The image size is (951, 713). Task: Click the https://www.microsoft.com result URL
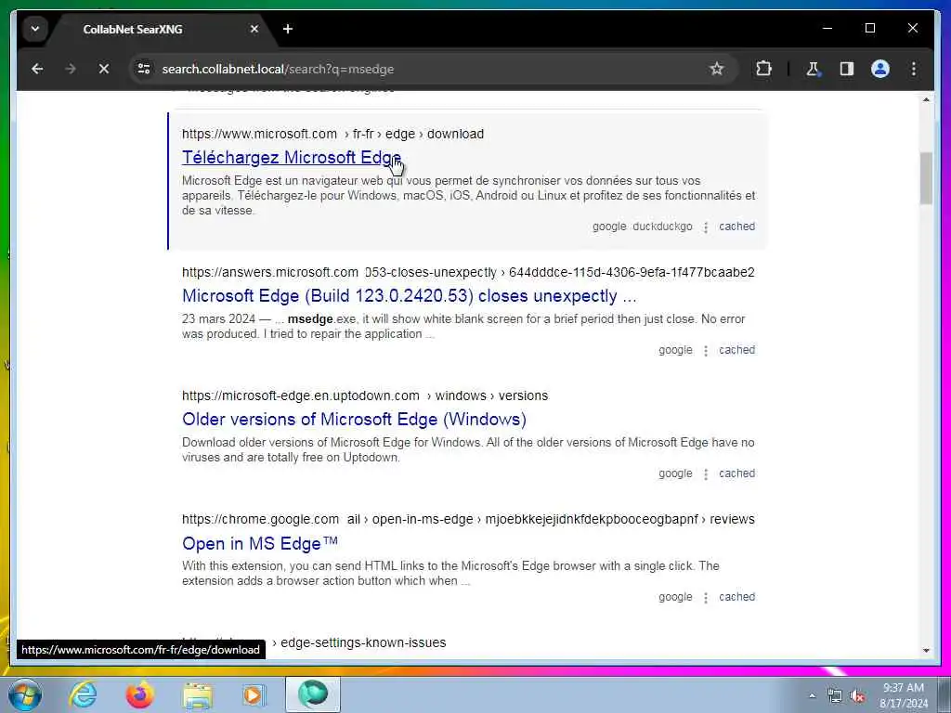(260, 134)
